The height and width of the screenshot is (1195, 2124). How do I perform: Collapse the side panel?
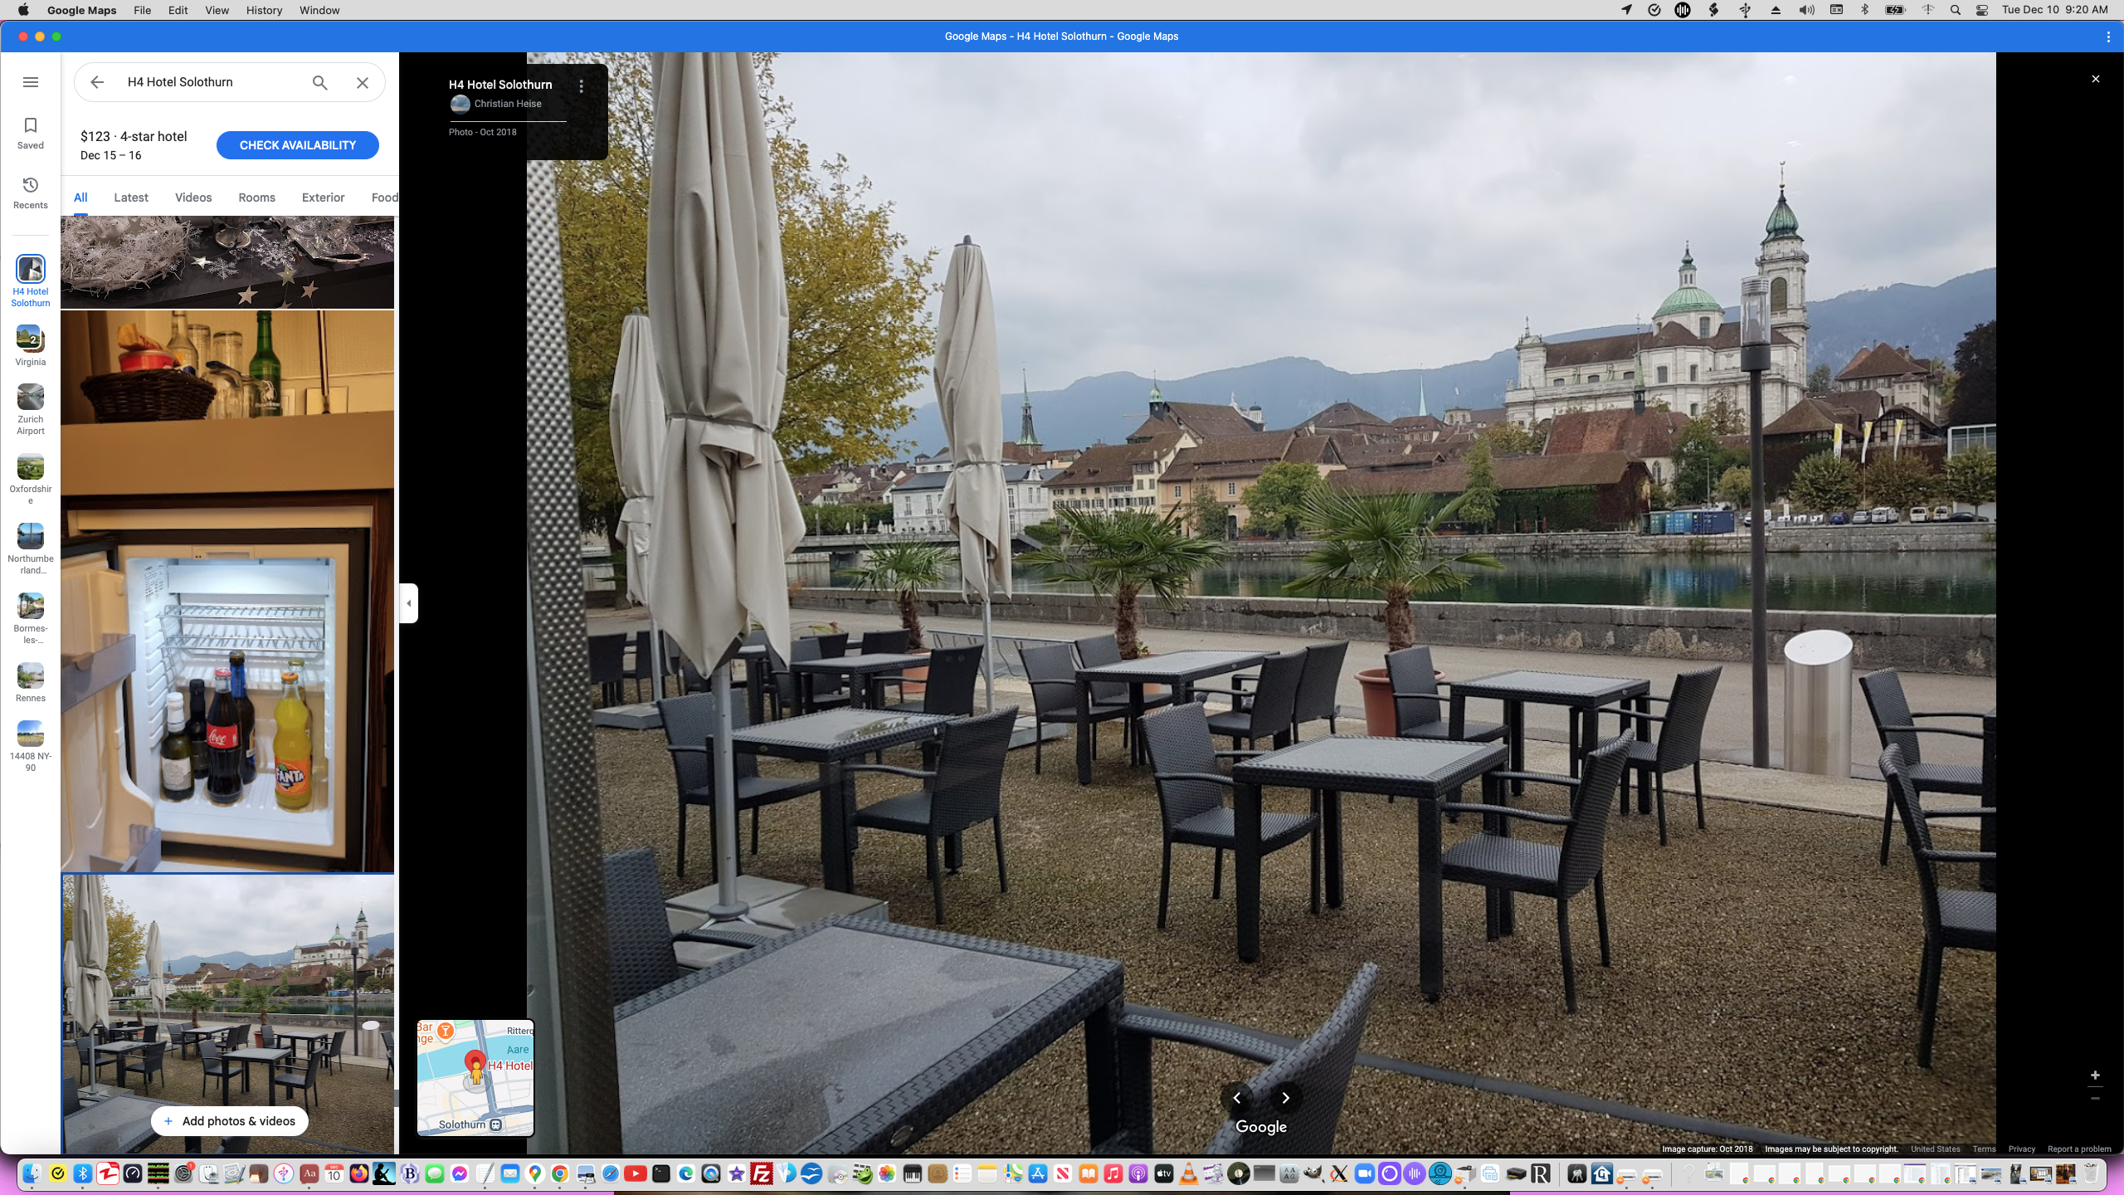tap(408, 603)
